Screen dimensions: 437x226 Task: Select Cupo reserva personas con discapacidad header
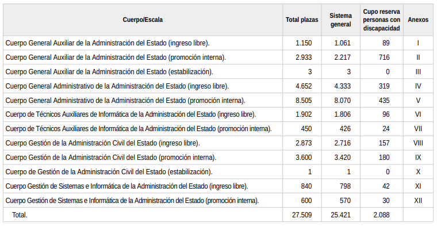point(382,20)
